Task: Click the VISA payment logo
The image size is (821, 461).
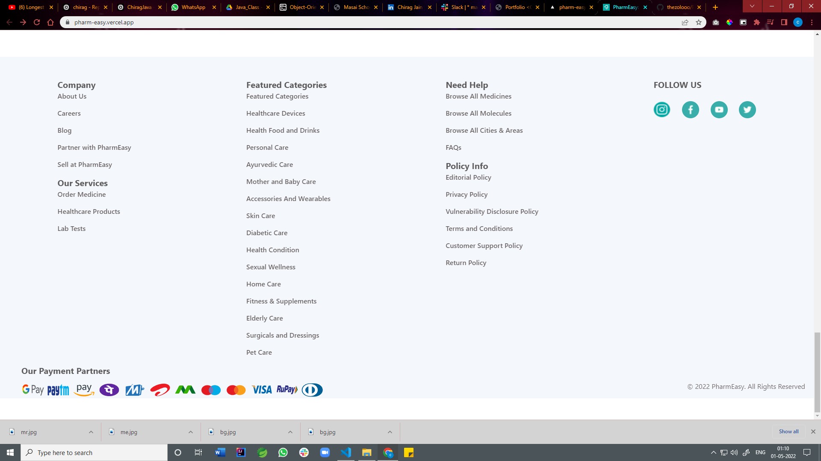Action: [262, 390]
